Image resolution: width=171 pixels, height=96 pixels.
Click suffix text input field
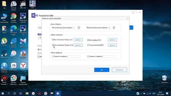[x=110, y=56]
